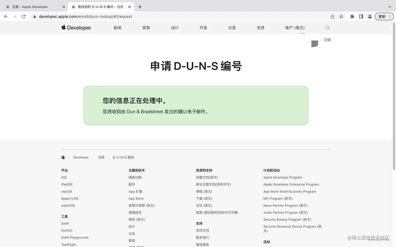Open the App 扩展 footer link

[135, 192]
